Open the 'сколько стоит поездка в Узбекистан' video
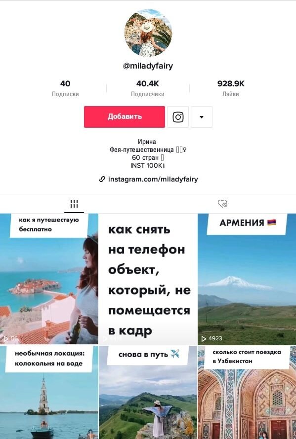Image resolution: width=296 pixels, height=439 pixels. point(247,392)
